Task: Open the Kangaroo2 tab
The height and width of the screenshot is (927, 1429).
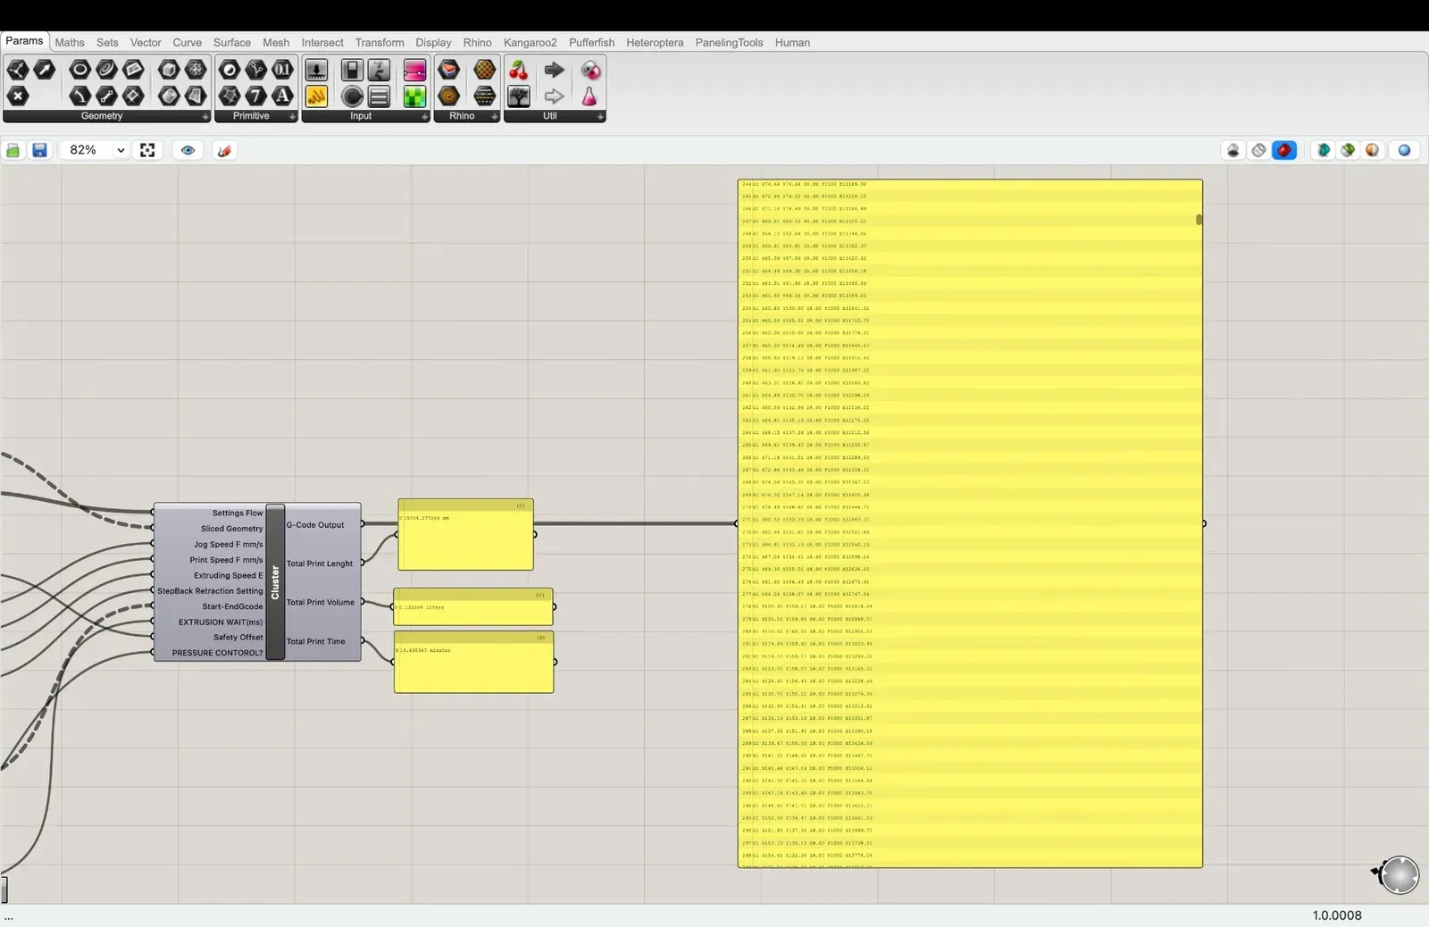Action: pos(530,42)
